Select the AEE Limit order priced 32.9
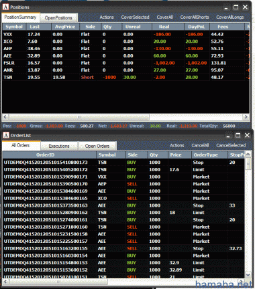255x289 pixels. coord(123,263)
